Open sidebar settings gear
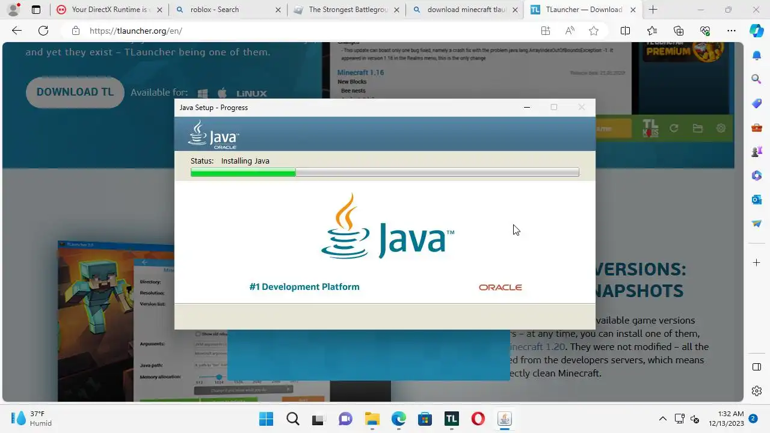This screenshot has height=433, width=770. [x=757, y=391]
